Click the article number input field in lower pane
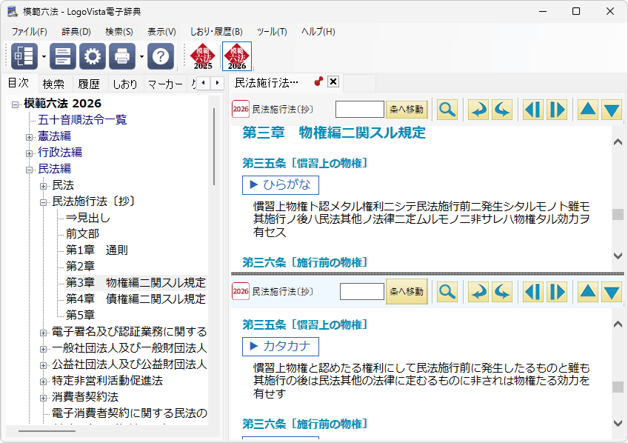628x443 pixels. tap(361, 292)
